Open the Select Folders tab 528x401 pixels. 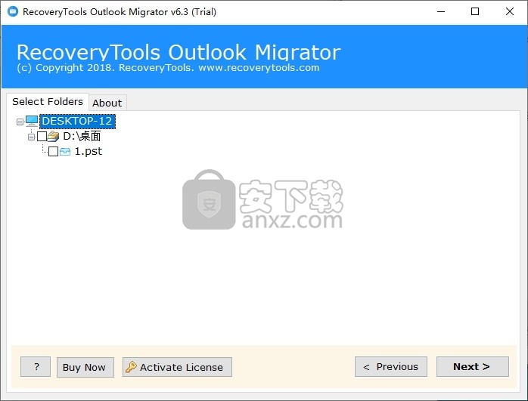[48, 101]
